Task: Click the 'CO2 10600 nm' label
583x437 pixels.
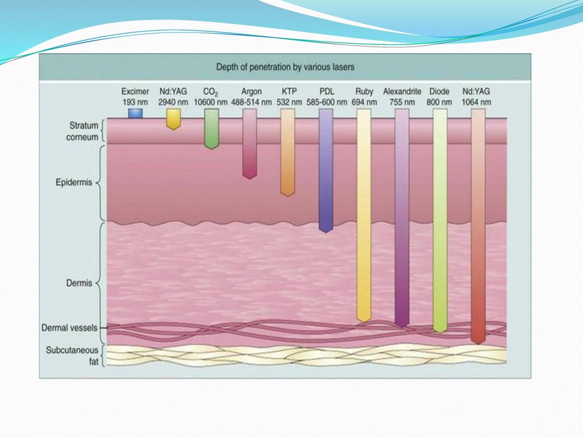Action: point(211,97)
